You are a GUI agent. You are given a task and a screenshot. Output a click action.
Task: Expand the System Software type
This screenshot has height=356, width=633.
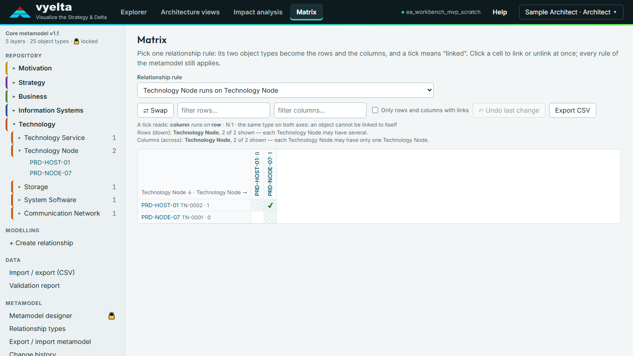click(19, 200)
